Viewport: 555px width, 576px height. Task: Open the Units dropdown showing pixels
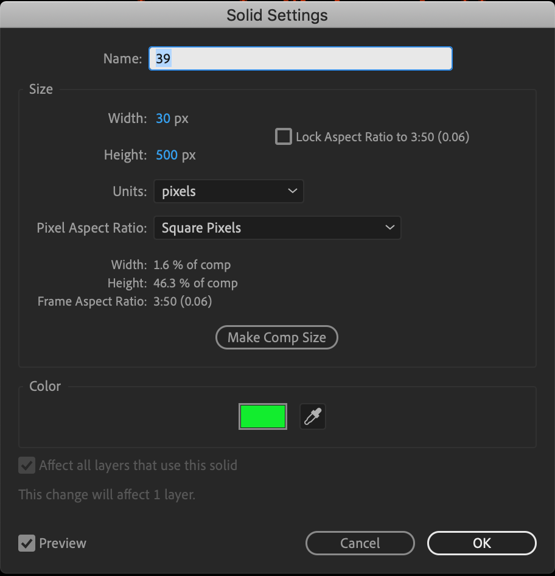[229, 191]
